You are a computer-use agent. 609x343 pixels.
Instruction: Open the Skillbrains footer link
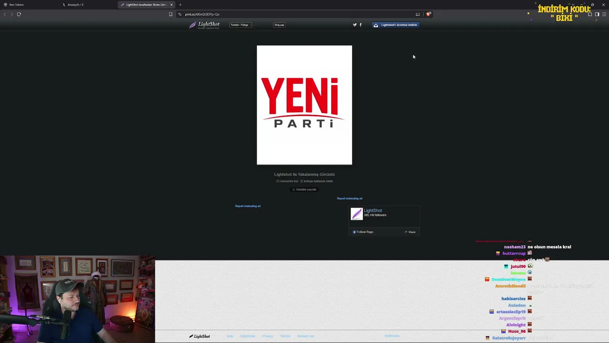[x=392, y=336]
